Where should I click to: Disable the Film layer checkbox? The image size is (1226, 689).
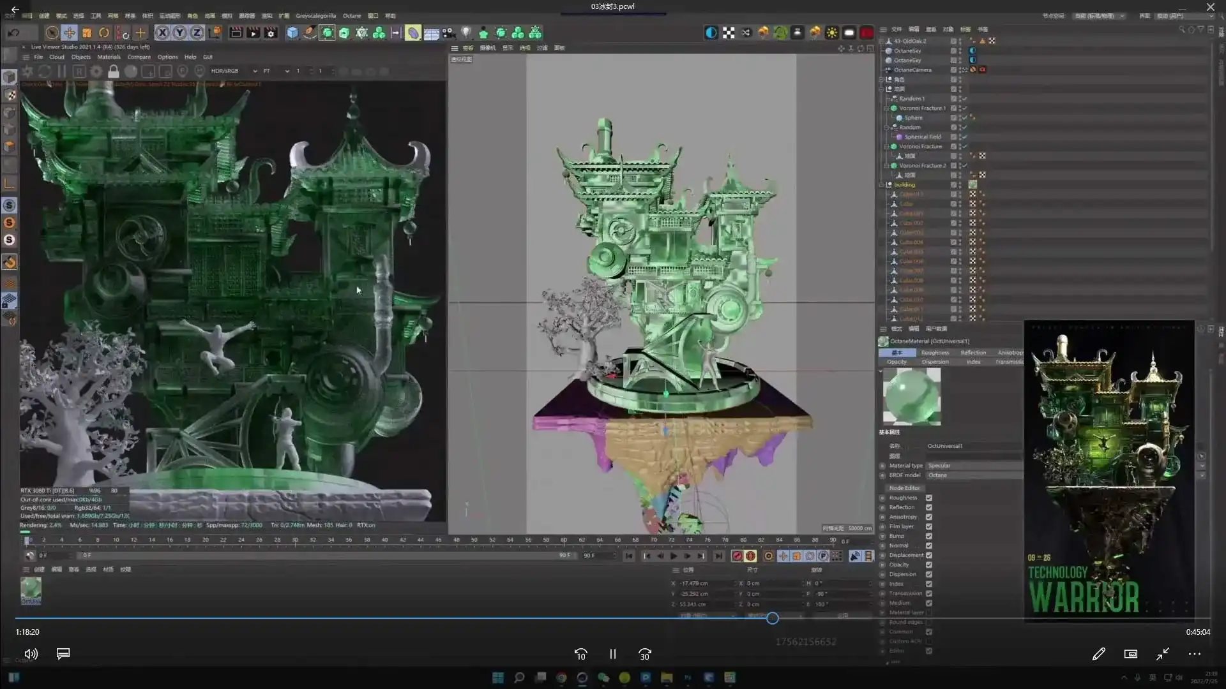[929, 526]
